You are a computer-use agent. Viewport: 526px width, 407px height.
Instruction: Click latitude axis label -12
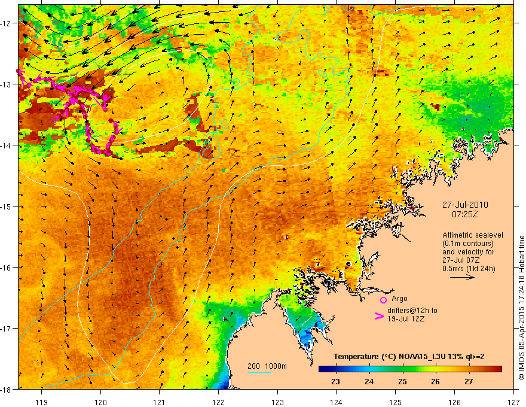7,23
